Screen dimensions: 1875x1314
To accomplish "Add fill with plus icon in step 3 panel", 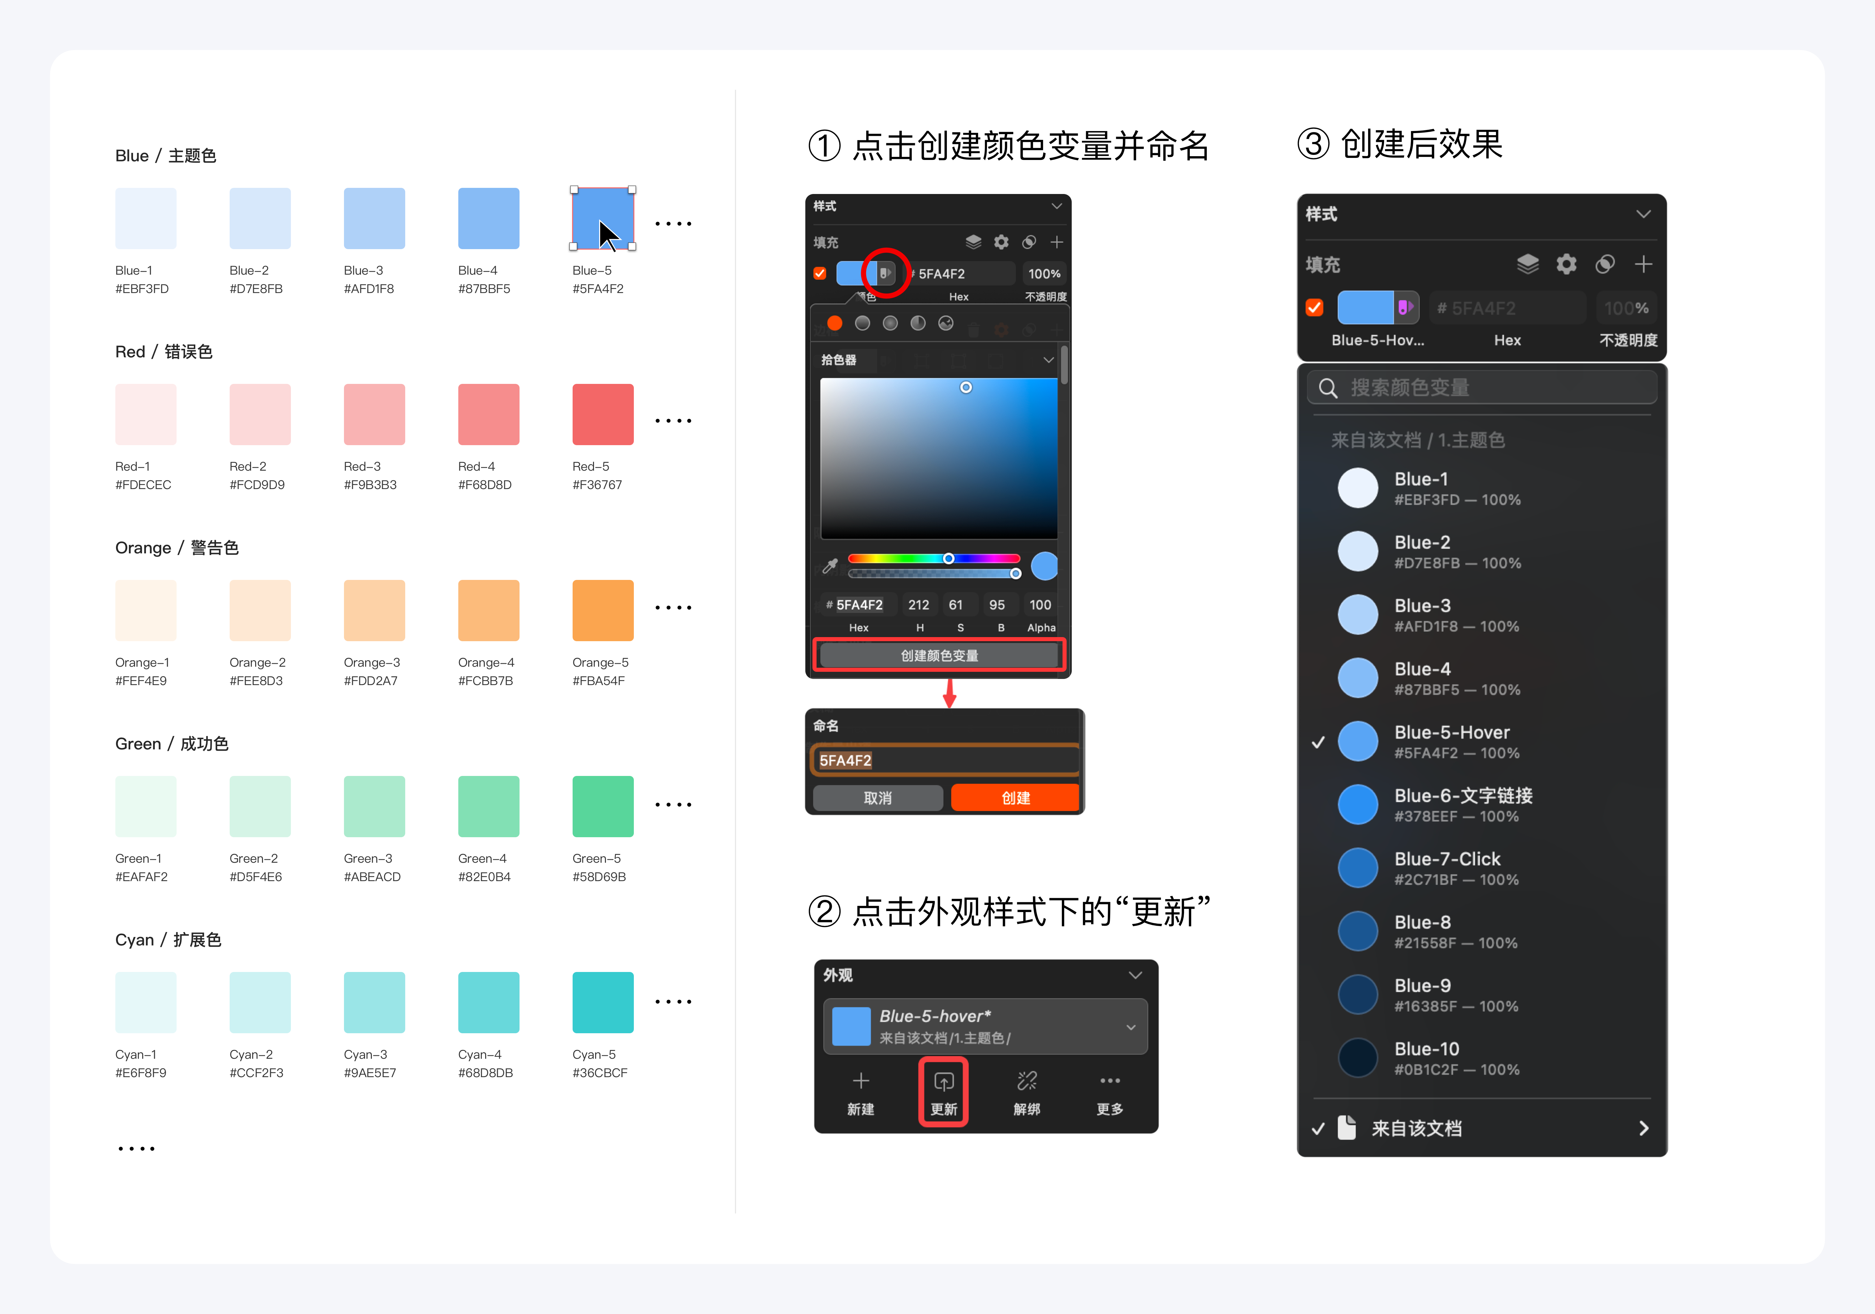I will (1644, 264).
